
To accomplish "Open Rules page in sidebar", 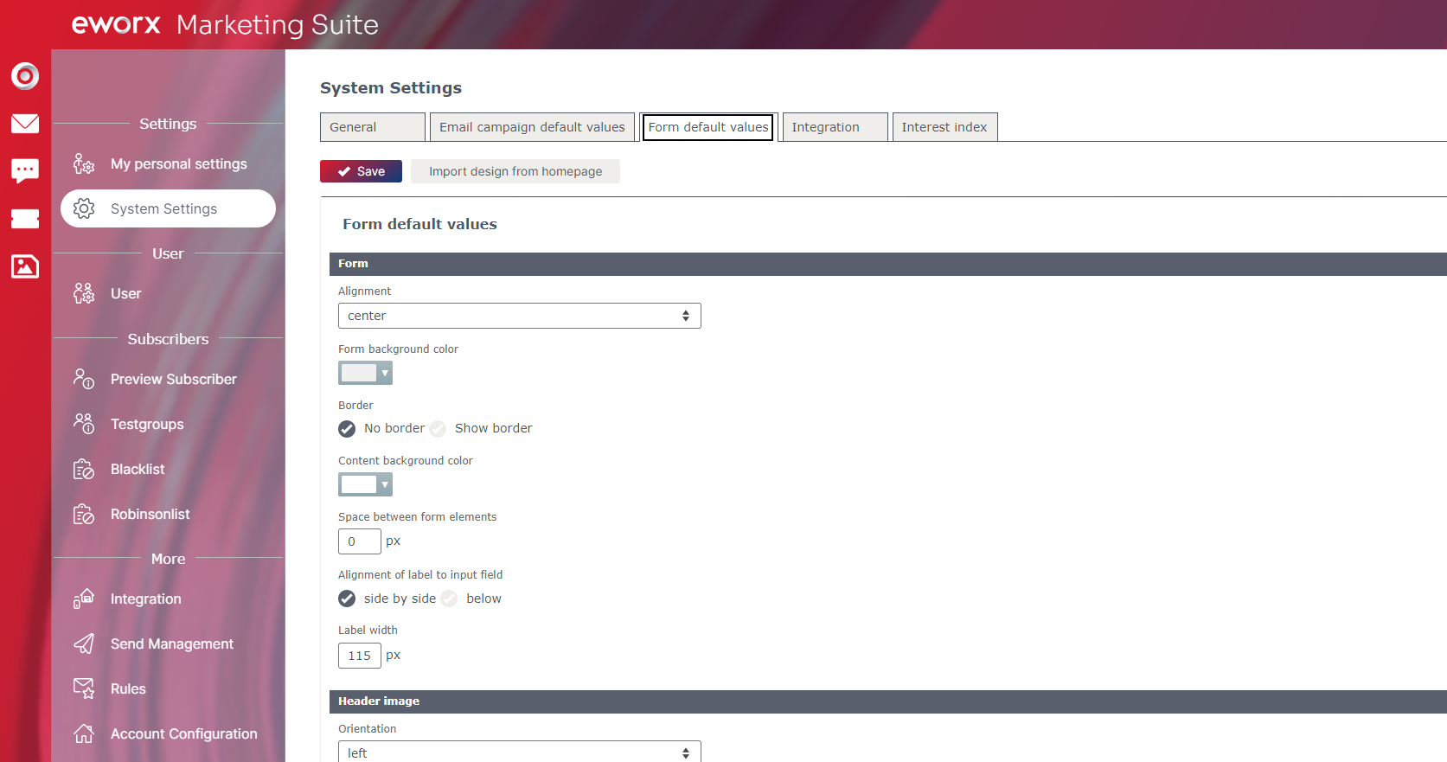I will [128, 688].
